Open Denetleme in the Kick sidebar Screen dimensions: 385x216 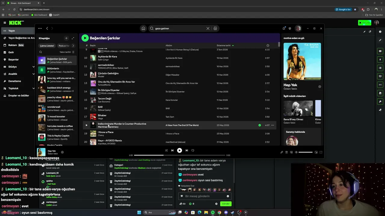tap(17, 81)
